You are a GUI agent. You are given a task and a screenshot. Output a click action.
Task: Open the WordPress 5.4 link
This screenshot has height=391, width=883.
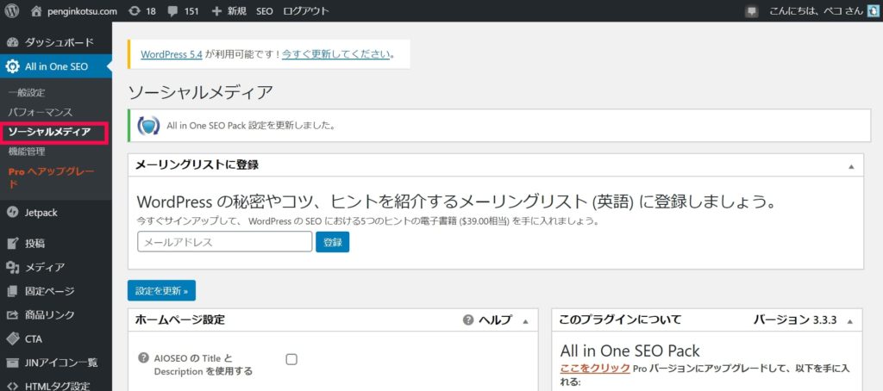click(x=172, y=54)
